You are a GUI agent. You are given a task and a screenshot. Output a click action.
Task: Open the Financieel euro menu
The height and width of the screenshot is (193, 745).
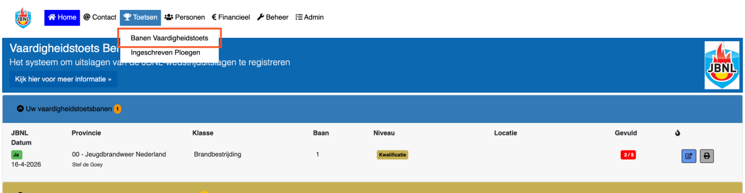pos(231,18)
